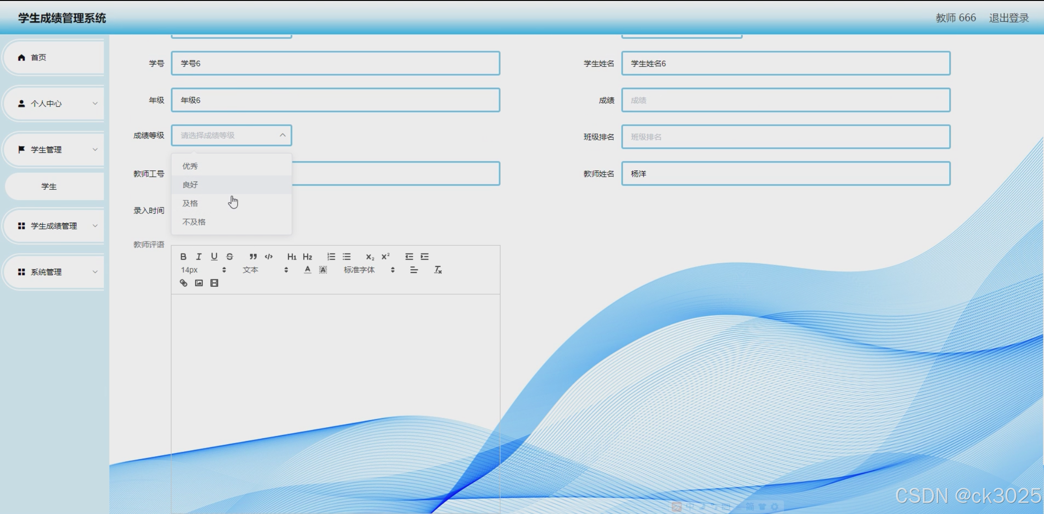Image resolution: width=1044 pixels, height=514 pixels.
Task: Insert a code block in editor
Action: click(269, 256)
